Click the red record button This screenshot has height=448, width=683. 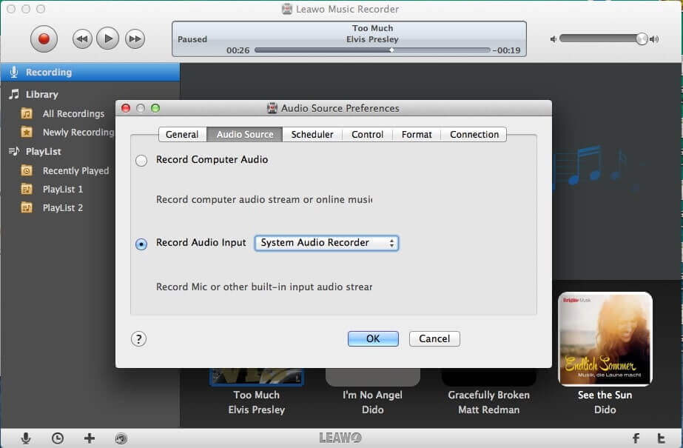point(44,38)
